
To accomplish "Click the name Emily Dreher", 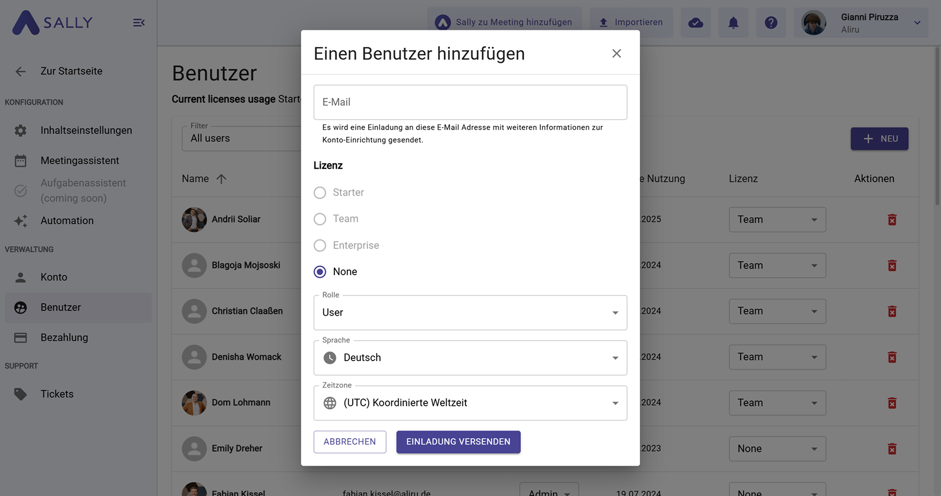I will [x=237, y=449].
